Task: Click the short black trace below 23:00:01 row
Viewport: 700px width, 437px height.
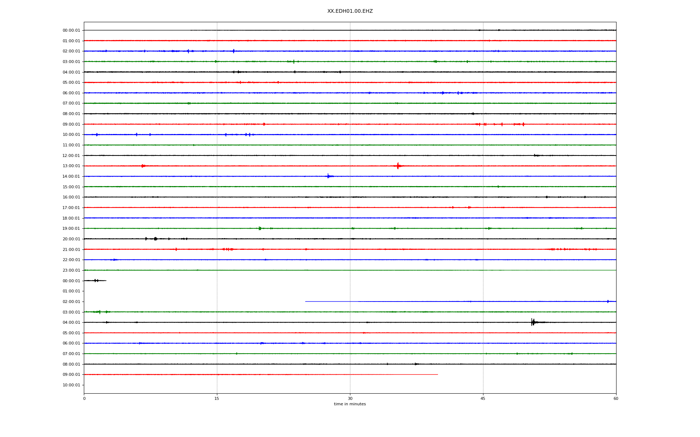Action: tap(96, 280)
